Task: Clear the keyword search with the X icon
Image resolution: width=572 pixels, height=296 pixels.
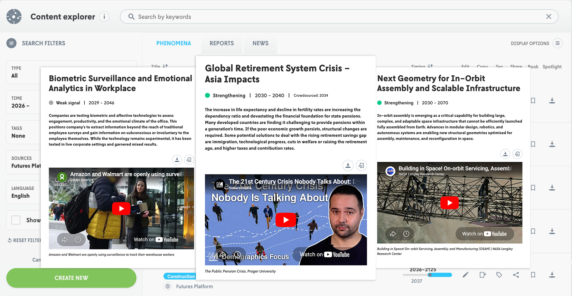Action: [548, 17]
